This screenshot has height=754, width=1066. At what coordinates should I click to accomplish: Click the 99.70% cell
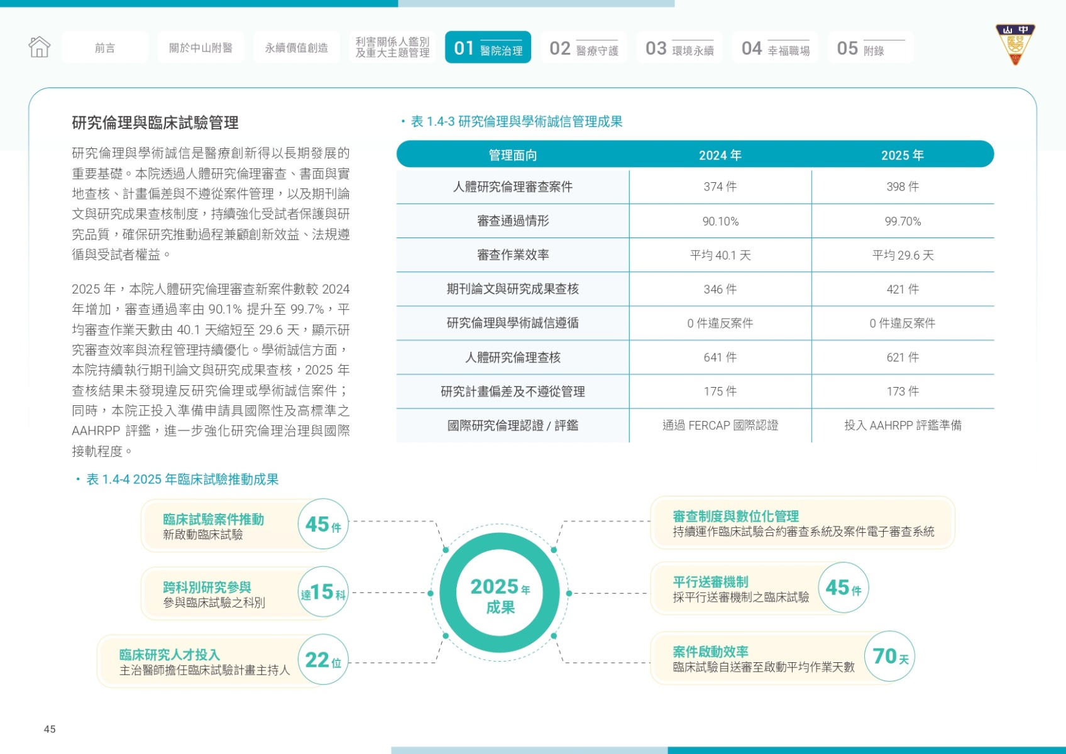pyautogui.click(x=903, y=221)
